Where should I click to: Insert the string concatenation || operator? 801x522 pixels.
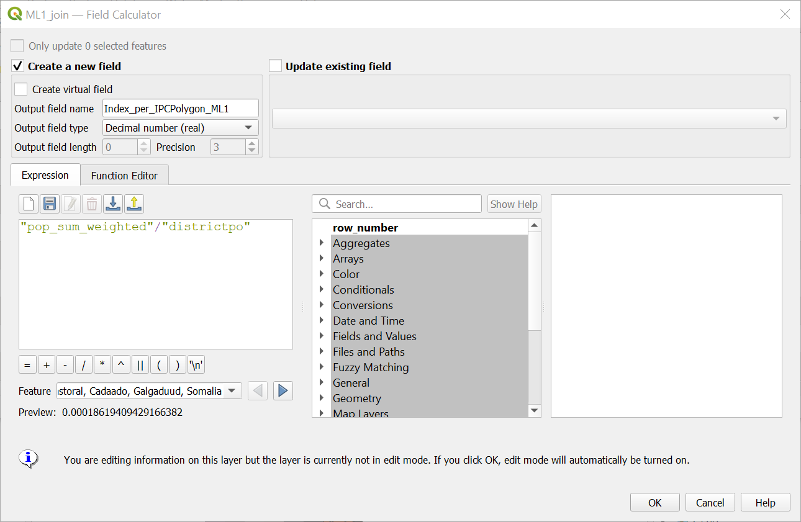pos(140,365)
